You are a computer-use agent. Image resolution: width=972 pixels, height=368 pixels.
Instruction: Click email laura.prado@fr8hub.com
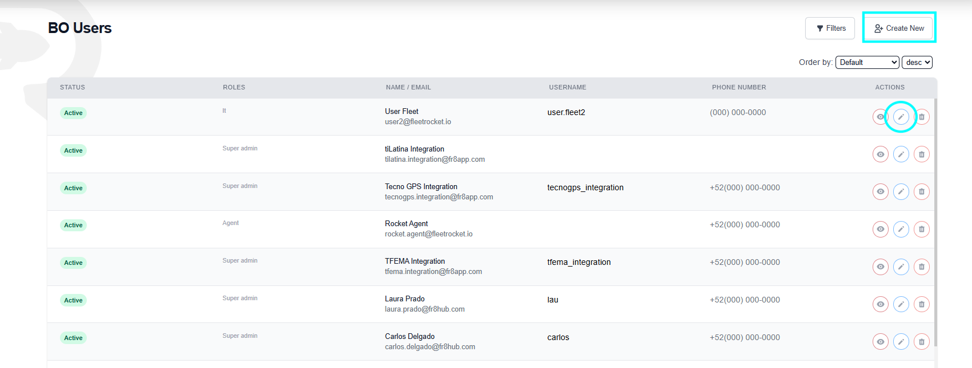coord(425,309)
